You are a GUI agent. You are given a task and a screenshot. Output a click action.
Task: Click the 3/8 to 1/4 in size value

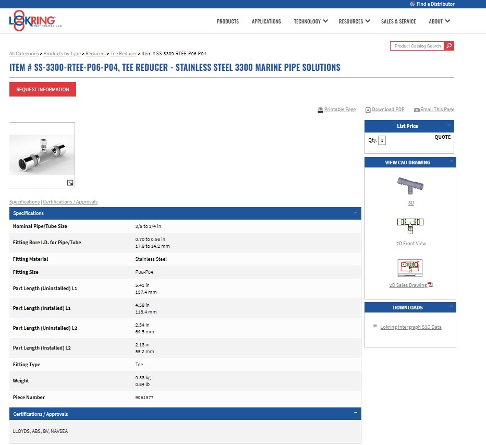[x=148, y=226]
